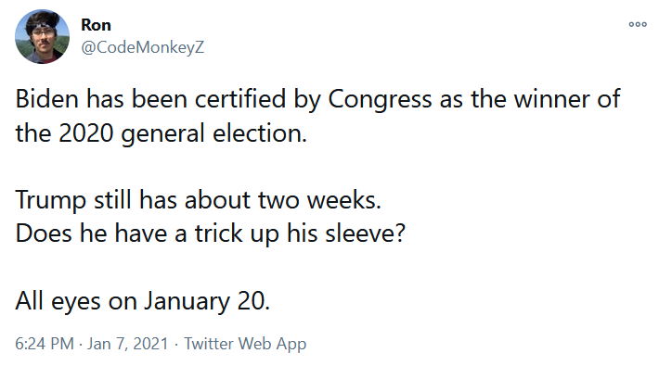Select the All eyes text line

click(x=142, y=301)
